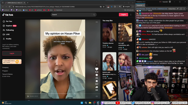Select Following in the sidebar menu
This screenshot has width=188, height=105.
coord(8,30)
